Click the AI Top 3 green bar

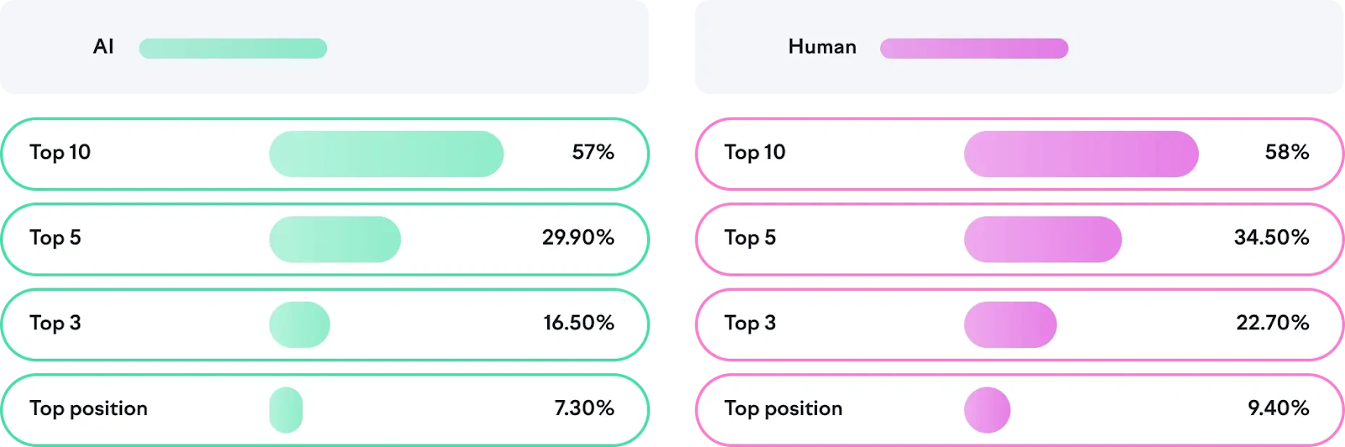tap(299, 324)
